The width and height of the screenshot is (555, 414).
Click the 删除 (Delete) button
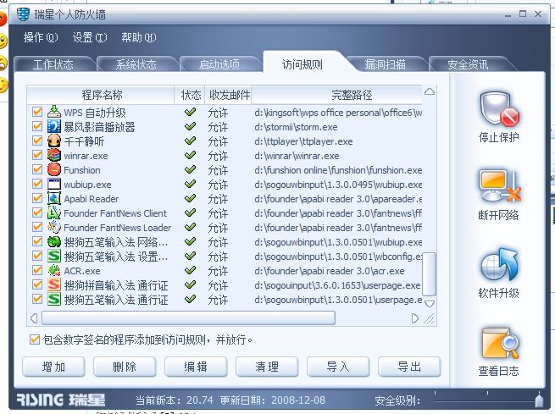click(125, 367)
